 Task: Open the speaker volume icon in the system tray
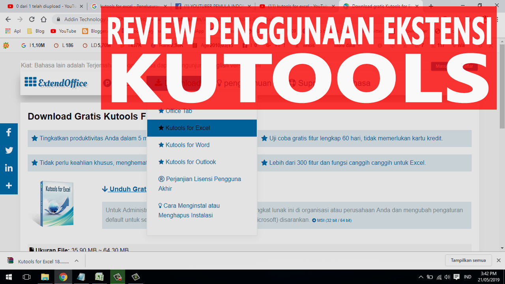pyautogui.click(x=448, y=277)
